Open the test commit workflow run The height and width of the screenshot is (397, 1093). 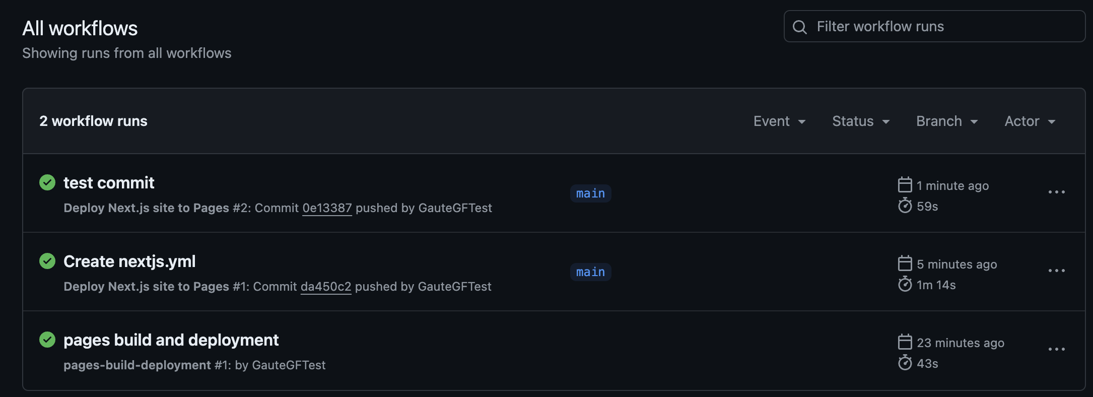(109, 183)
